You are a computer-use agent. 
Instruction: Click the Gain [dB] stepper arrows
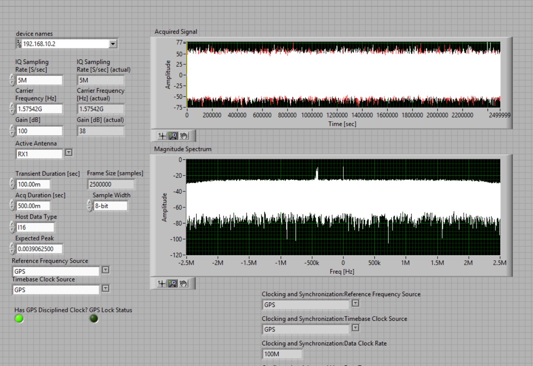[x=12, y=130]
